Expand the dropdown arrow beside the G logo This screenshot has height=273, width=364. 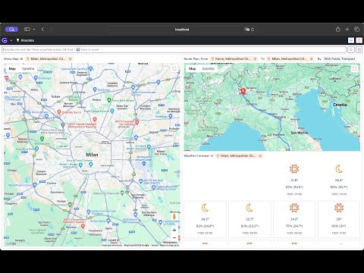pos(11,40)
